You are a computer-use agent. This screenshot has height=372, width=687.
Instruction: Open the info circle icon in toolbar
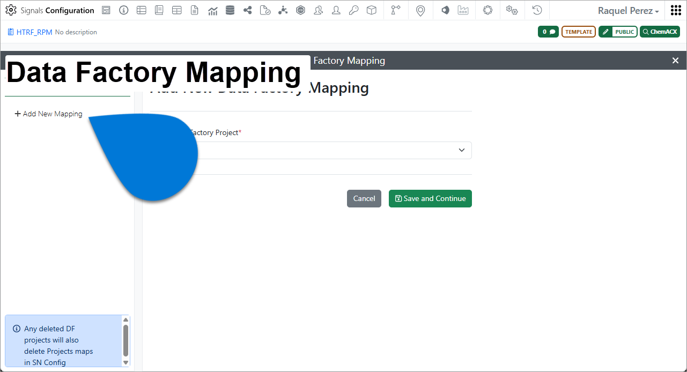coord(124,10)
